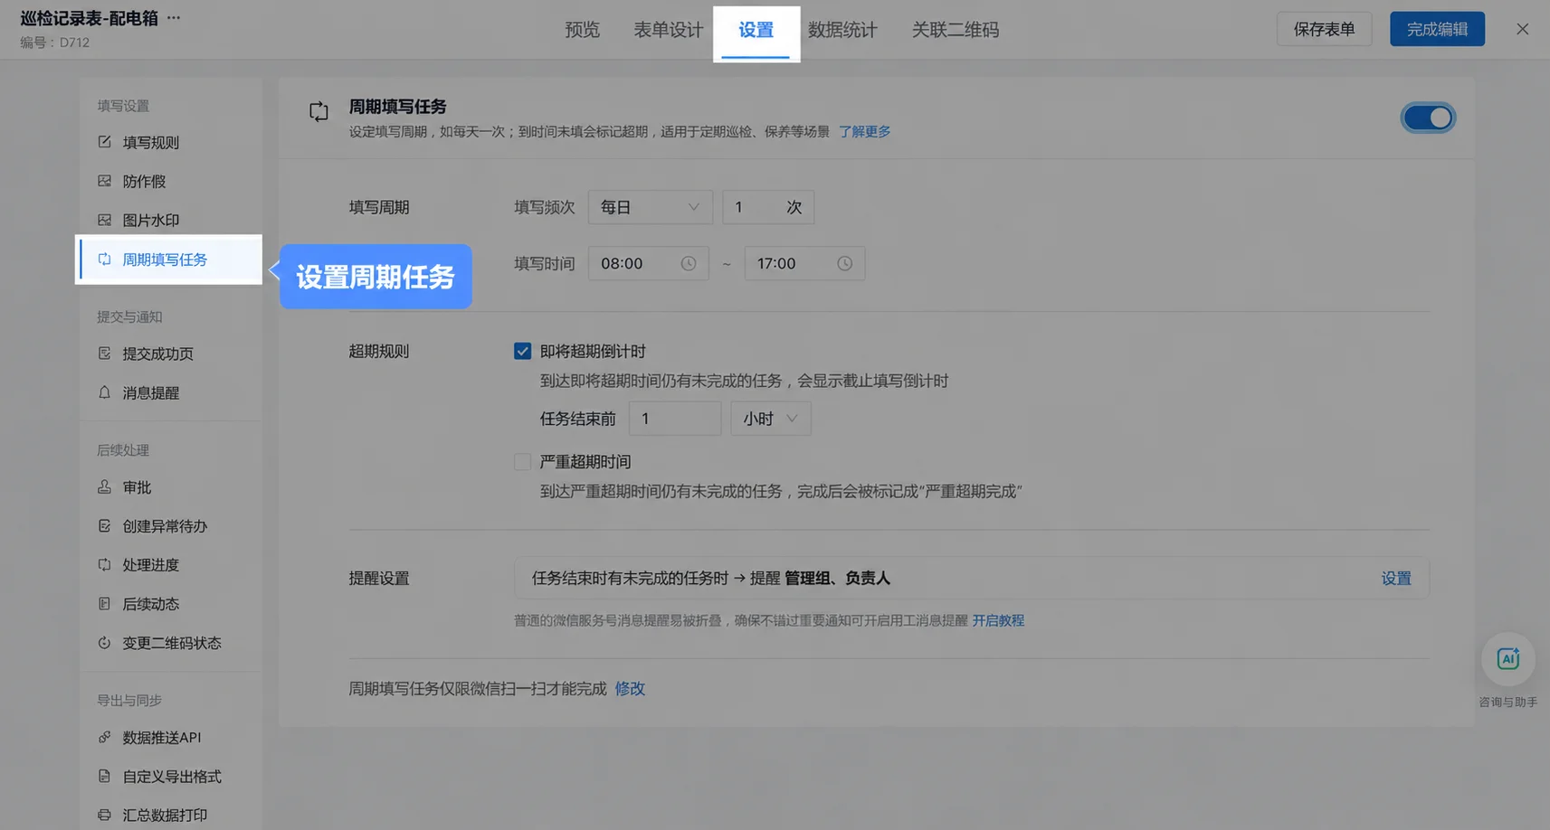Open the more options ellipsis by form title

(x=174, y=17)
